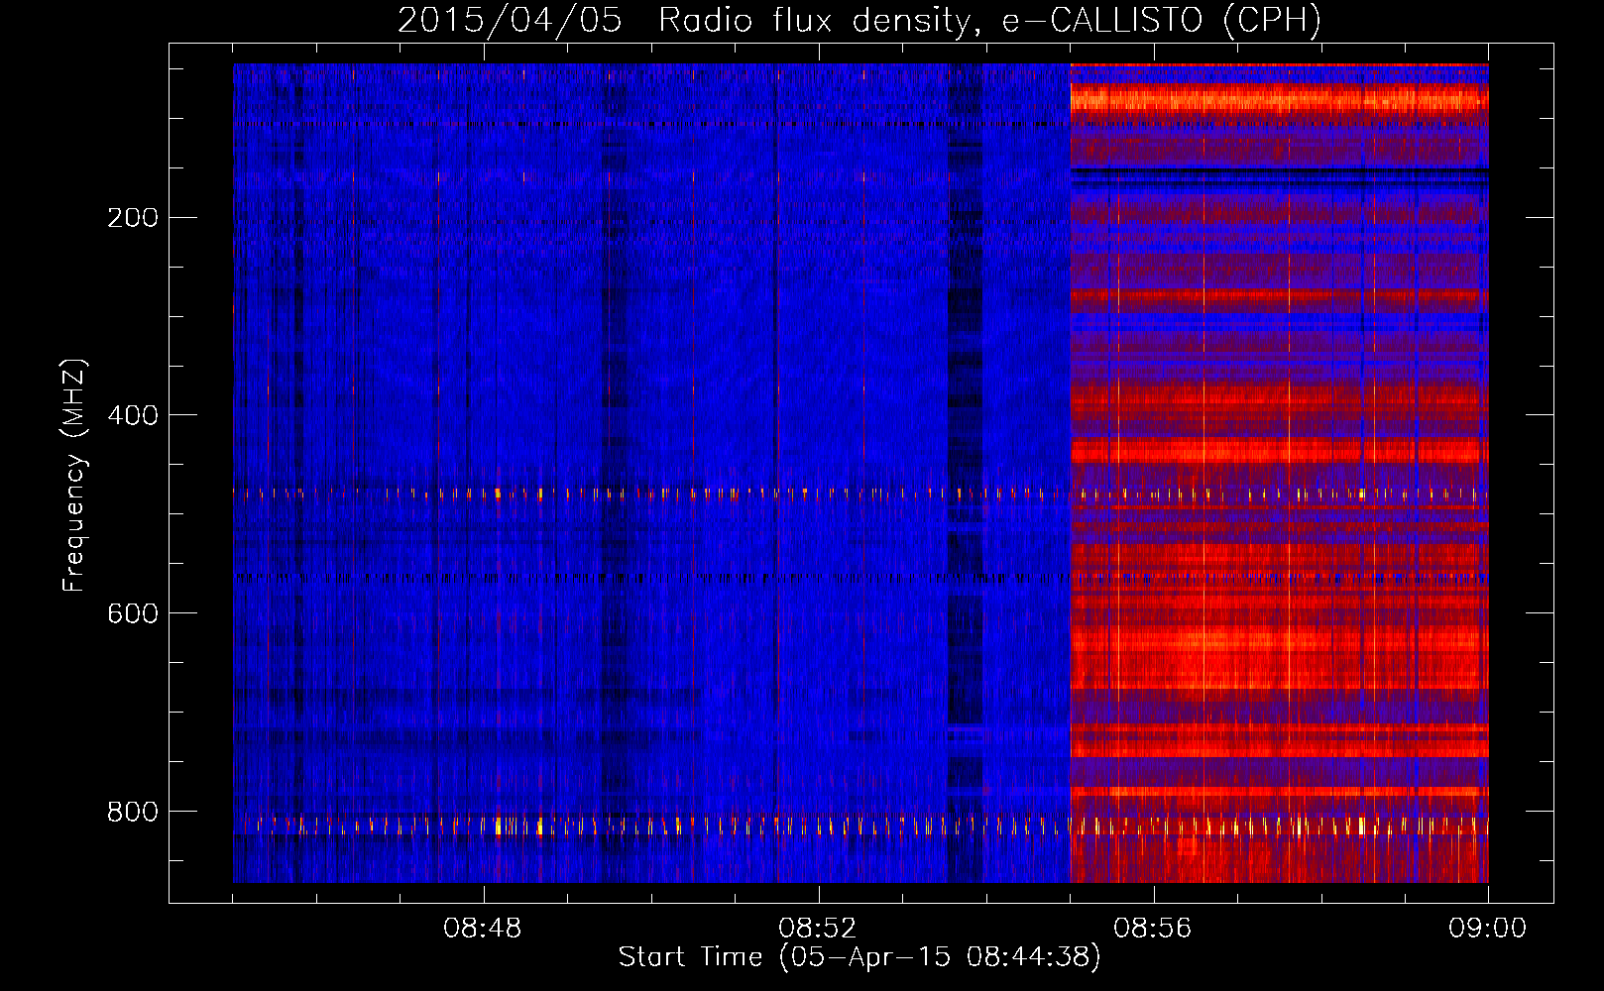
Task: Click the 'Frequency (MHZ)' axis label
Action: click(74, 476)
